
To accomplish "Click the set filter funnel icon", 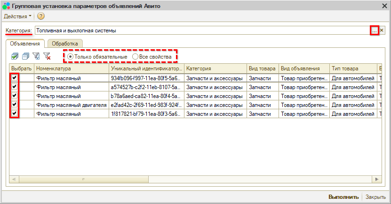I will (x=36, y=56).
